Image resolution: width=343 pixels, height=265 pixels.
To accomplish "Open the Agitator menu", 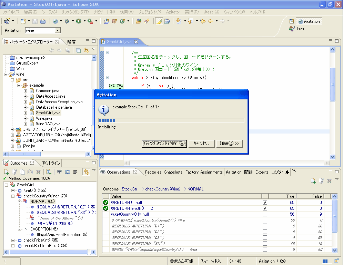I will [173, 12].
